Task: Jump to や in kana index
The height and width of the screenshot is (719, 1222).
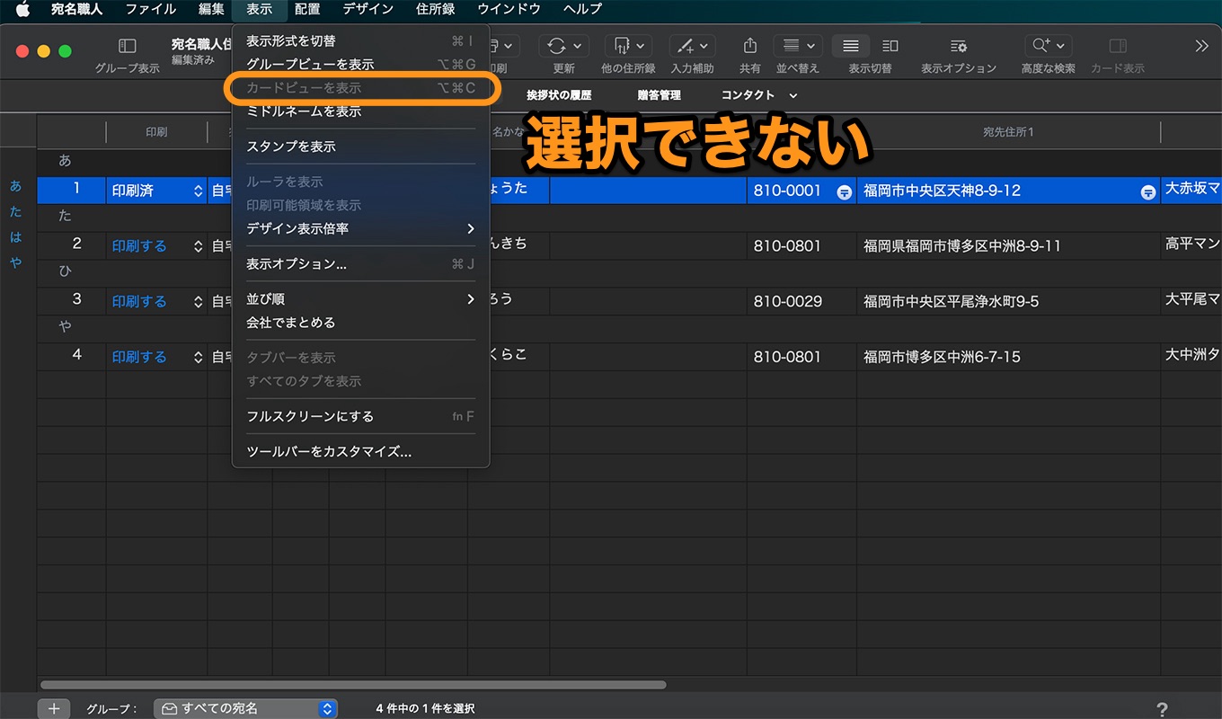Action: [x=16, y=262]
